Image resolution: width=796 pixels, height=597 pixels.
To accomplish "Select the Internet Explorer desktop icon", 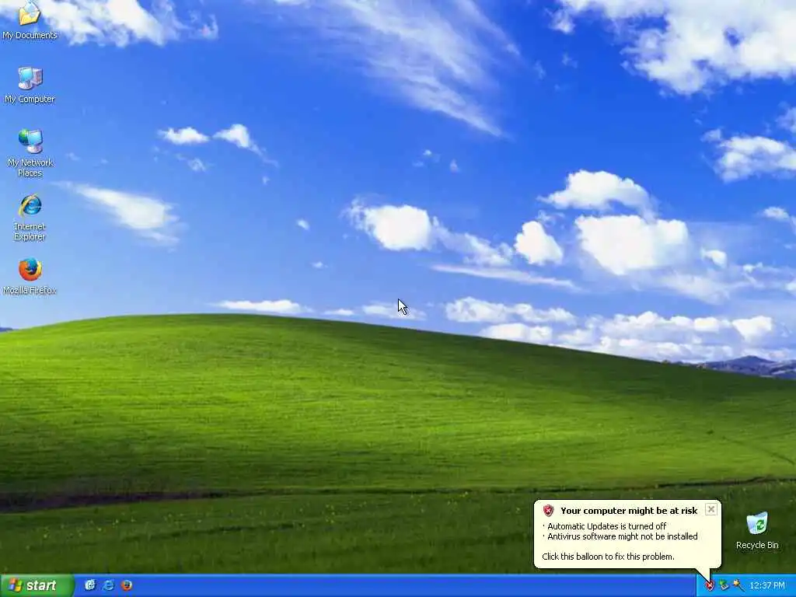I will [x=30, y=217].
